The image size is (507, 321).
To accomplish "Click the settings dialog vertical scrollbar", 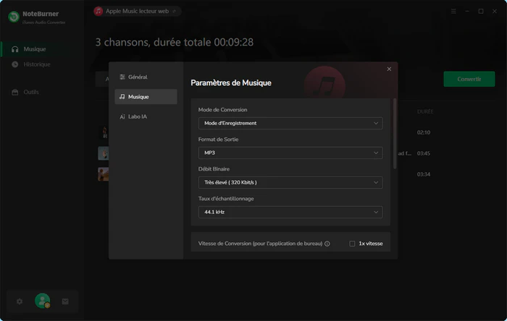I will (x=395, y=134).
